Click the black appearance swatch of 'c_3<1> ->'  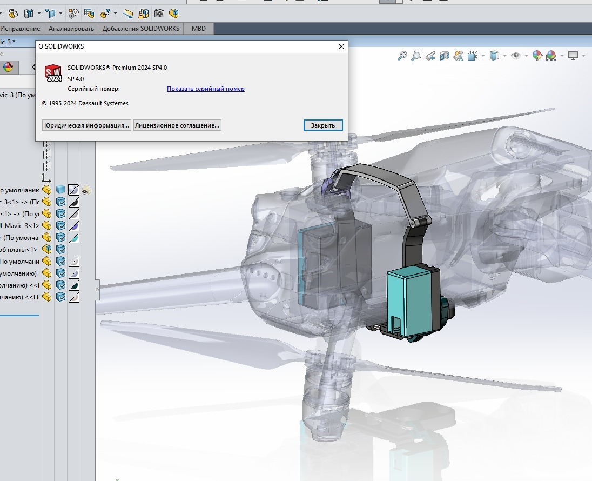coord(73,202)
